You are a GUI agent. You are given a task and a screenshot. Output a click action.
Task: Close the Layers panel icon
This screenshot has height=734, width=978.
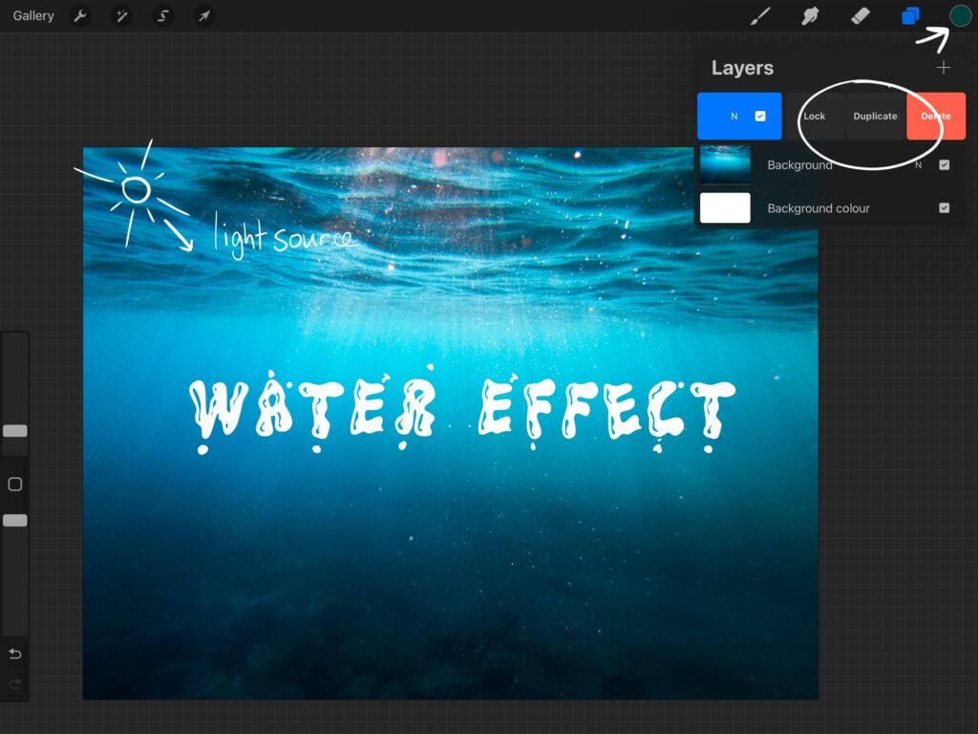[x=910, y=16]
